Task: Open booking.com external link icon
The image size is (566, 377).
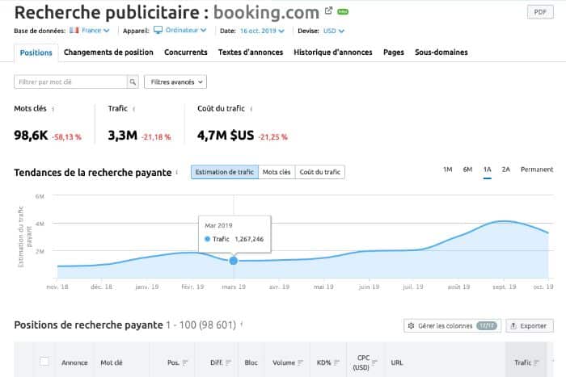Action: 328,11
